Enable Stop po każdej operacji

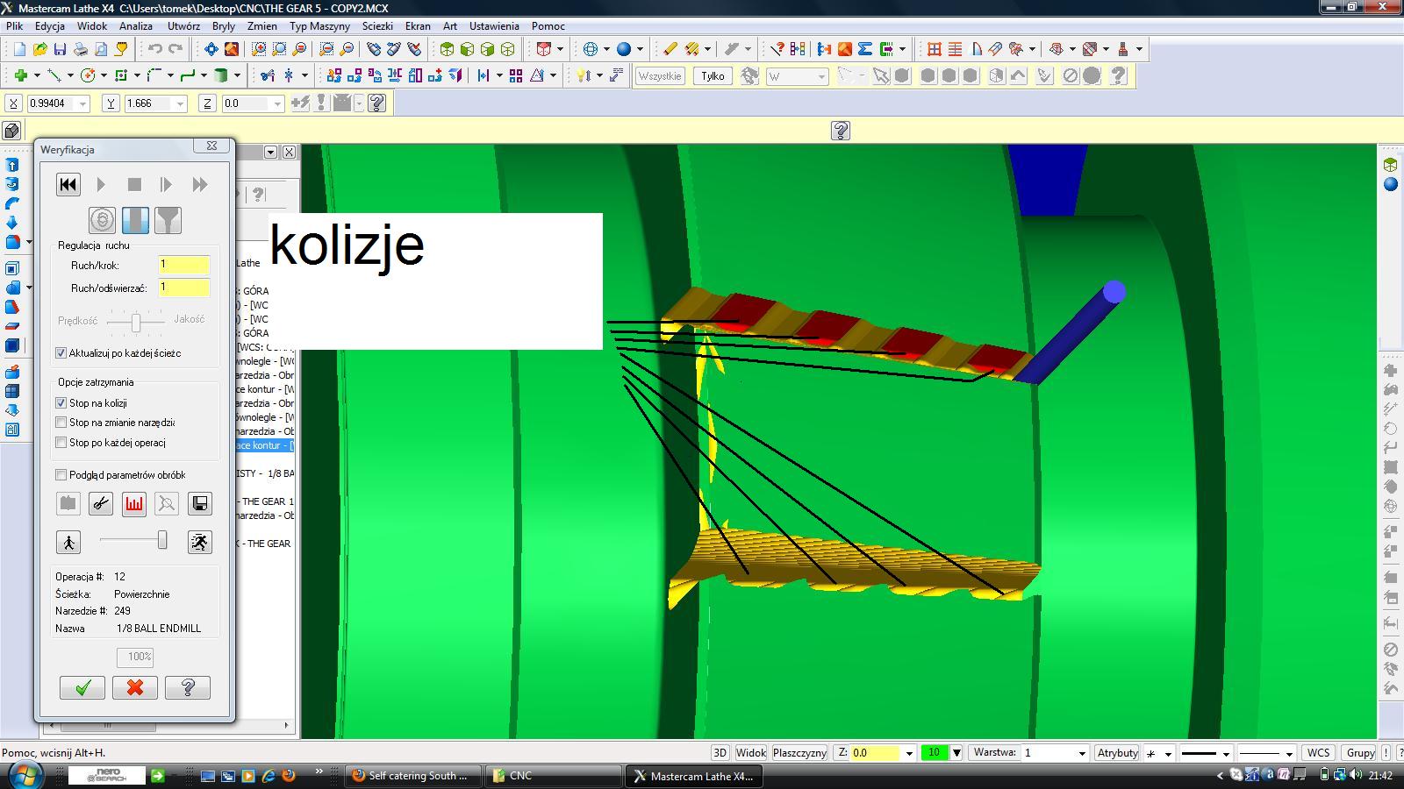click(61, 443)
